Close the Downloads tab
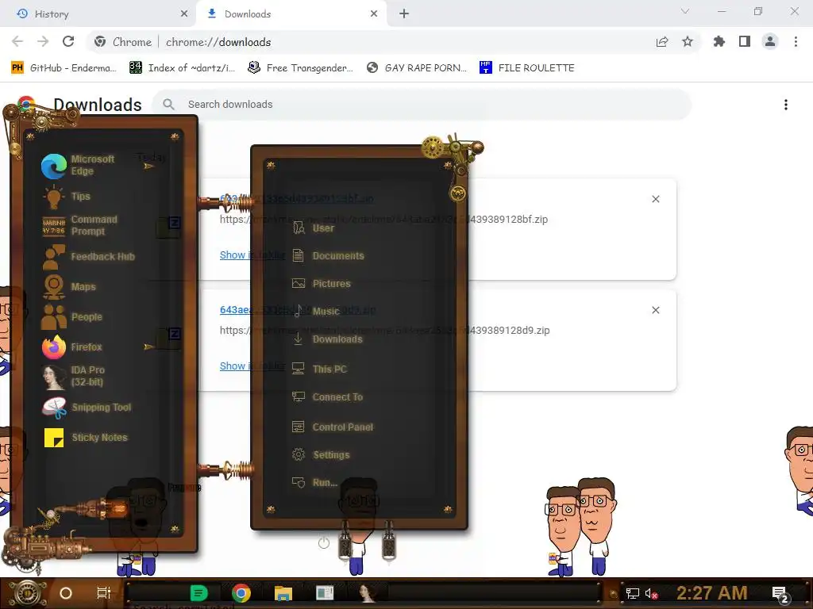This screenshot has height=609, width=813. (374, 14)
